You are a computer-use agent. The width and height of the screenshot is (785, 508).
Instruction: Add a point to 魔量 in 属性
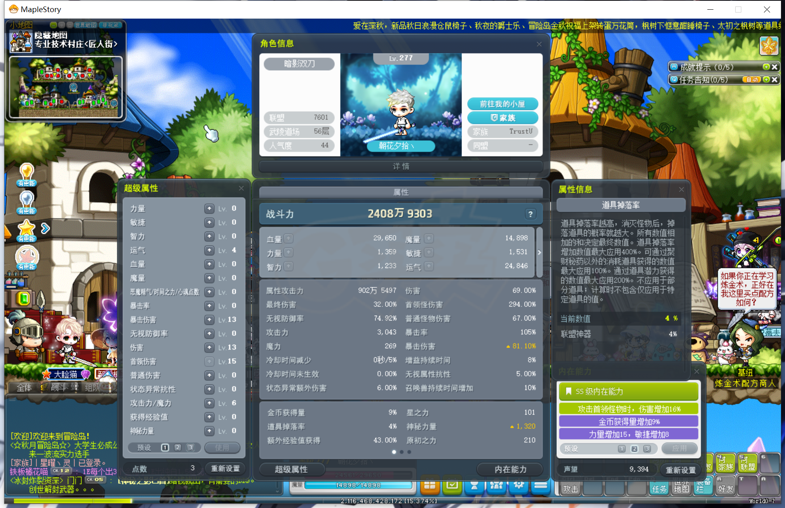click(x=429, y=238)
